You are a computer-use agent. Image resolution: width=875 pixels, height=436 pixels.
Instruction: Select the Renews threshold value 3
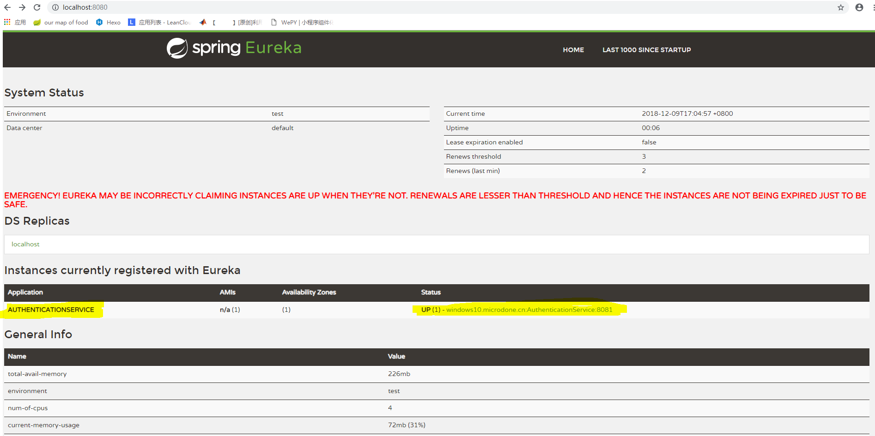644,156
